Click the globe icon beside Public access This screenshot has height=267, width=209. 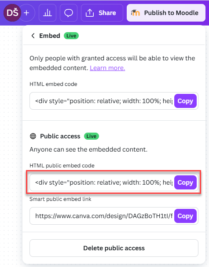click(33, 136)
